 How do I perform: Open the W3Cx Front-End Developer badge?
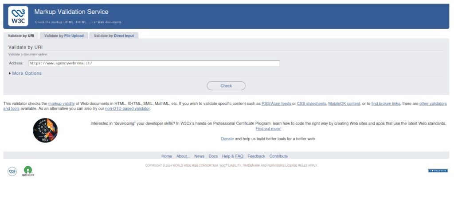point(45,130)
